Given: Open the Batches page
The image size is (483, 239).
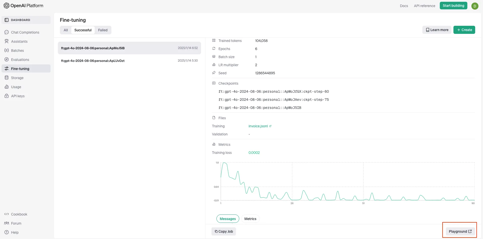Looking at the screenshot, I should coord(26,51).
